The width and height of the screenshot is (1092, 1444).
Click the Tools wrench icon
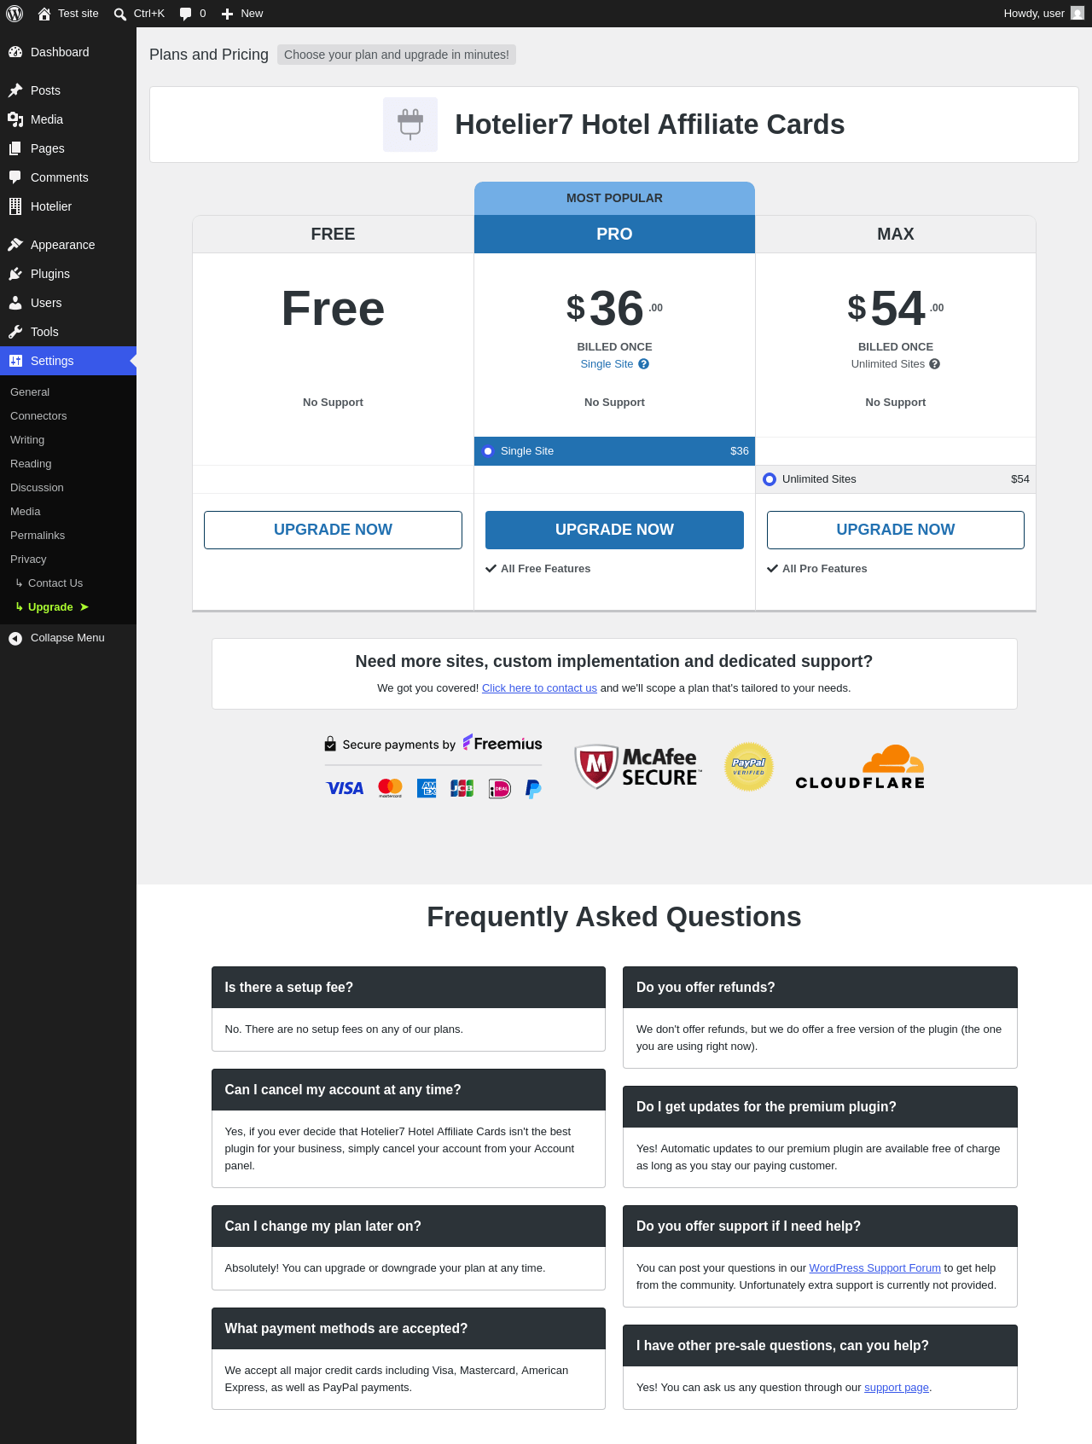coord(15,332)
